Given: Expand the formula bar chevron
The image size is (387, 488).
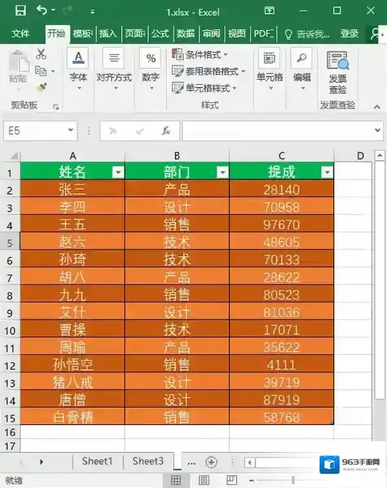Looking at the screenshot, I should [377, 130].
